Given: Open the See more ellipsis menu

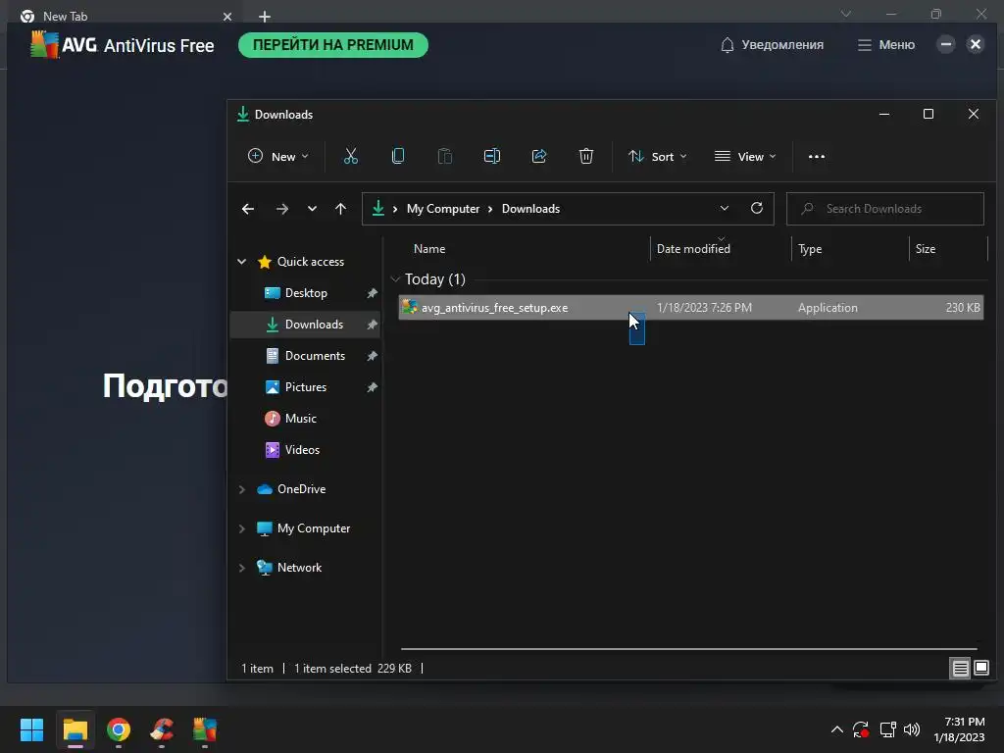Looking at the screenshot, I should 817,157.
